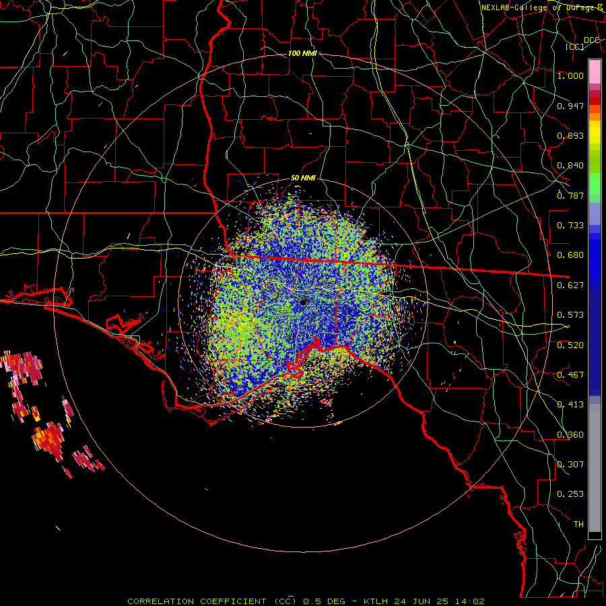The width and height of the screenshot is (606, 606).
Task: Select the 0.733 scale value
Action: tap(570, 226)
